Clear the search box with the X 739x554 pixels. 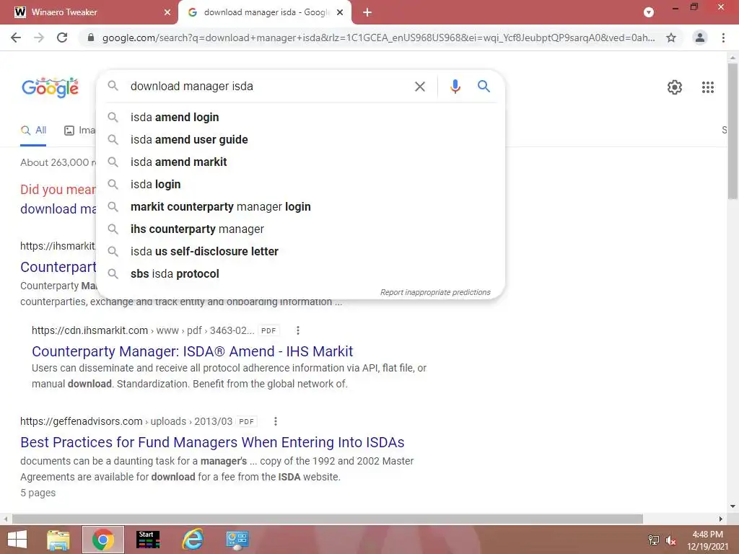(419, 87)
